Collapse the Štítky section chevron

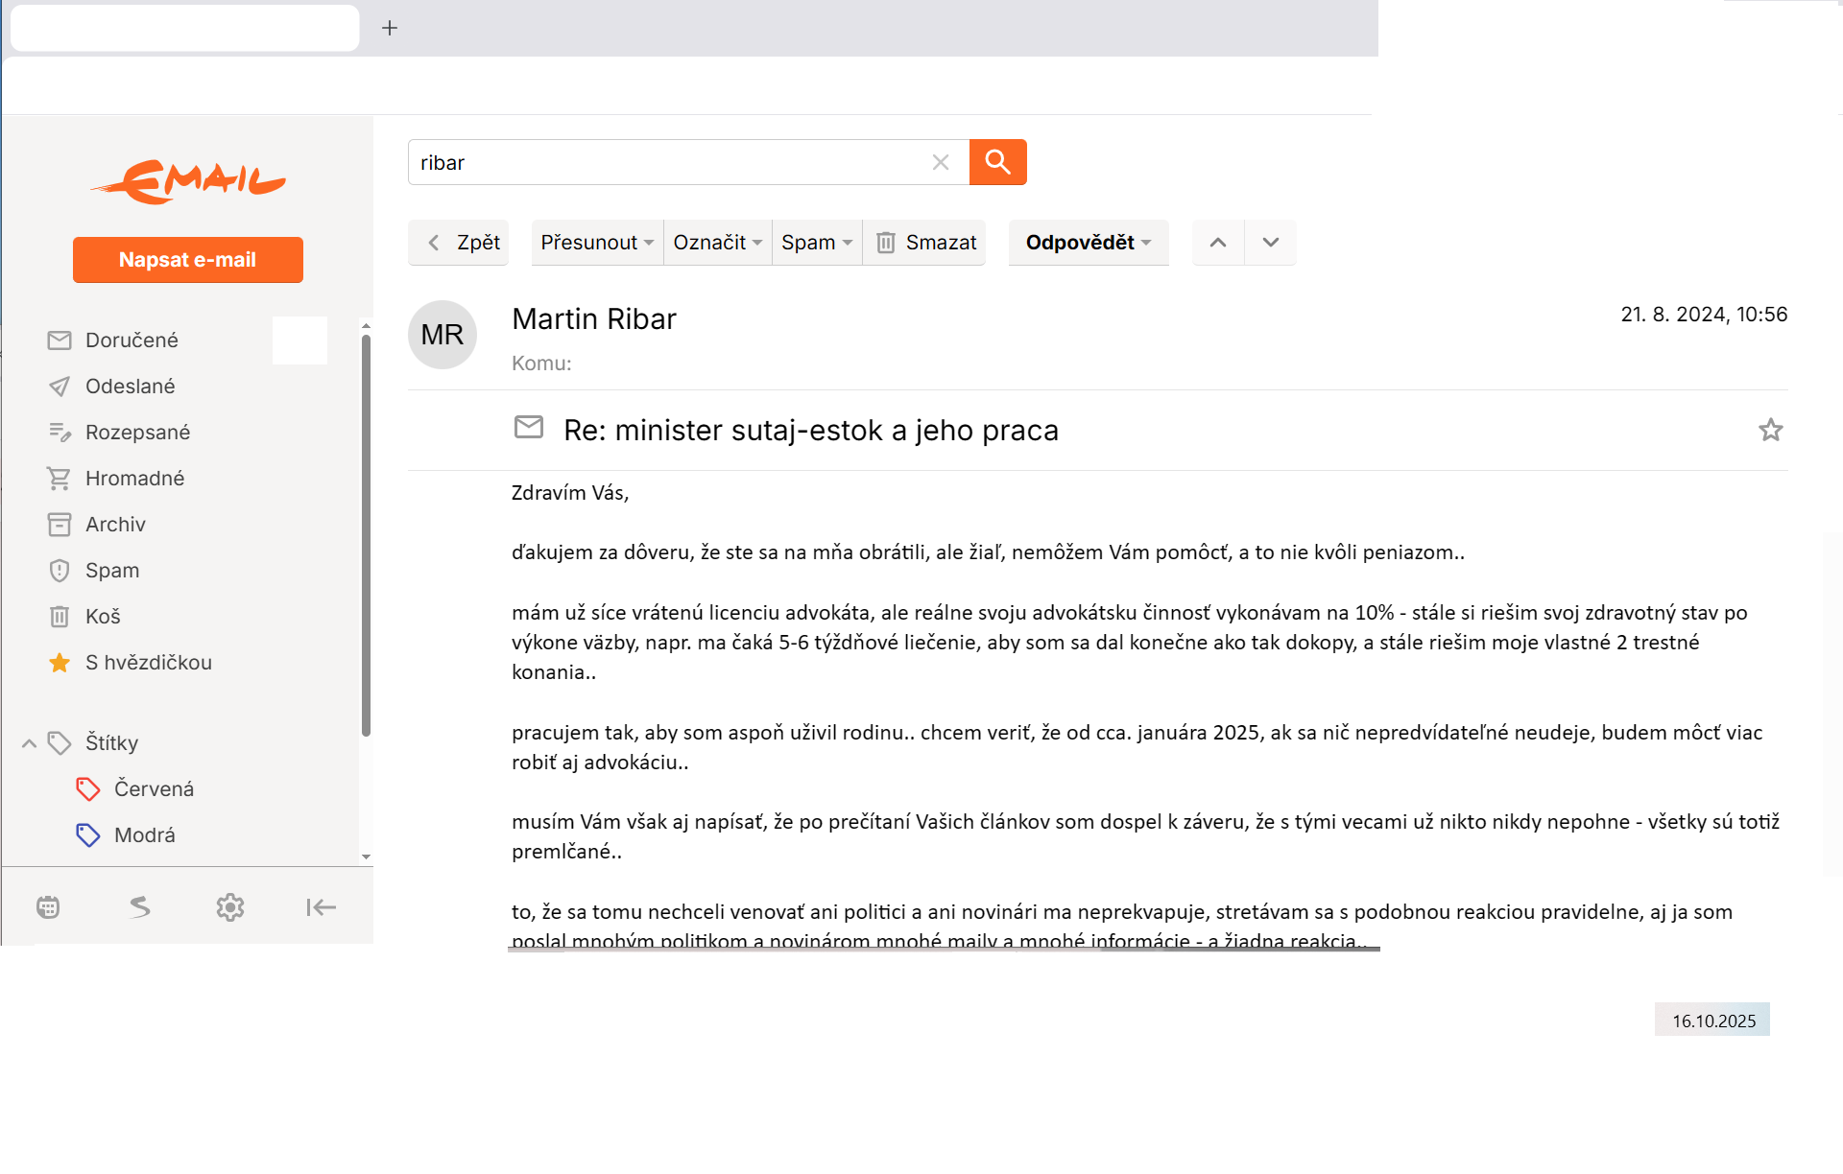point(29,743)
